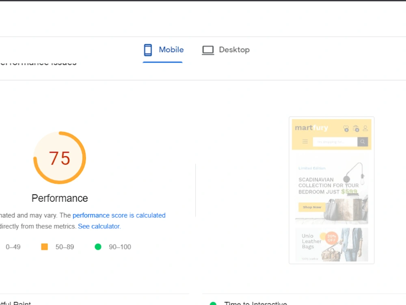Viewport: 406px width, 305px height.
Task: Click the wishlist heart icon in preview
Action: click(x=346, y=129)
